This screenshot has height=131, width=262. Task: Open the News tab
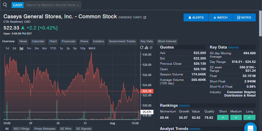pyautogui.click(x=23, y=41)
